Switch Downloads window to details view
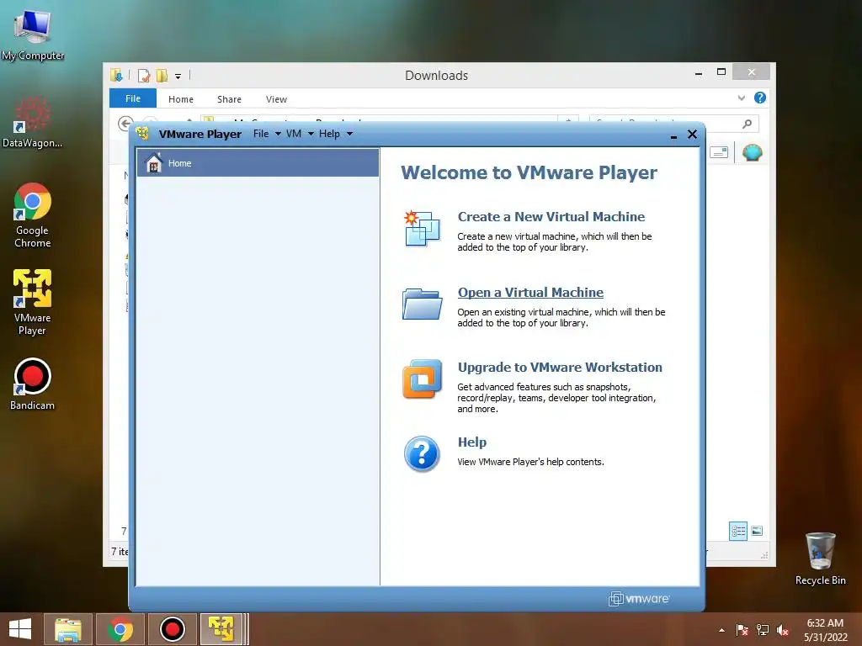 coord(737,531)
